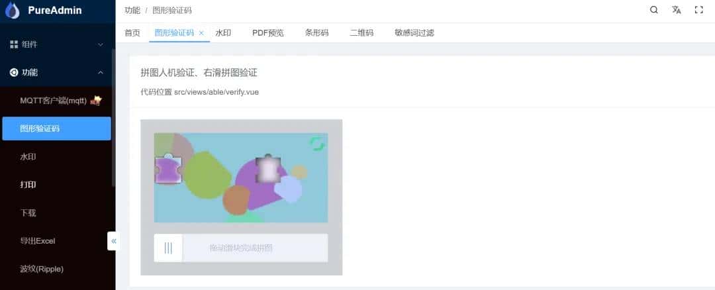Viewport: 715px width, 290px height.
Task: Open the PDF预览 tab
Action: coord(267,33)
